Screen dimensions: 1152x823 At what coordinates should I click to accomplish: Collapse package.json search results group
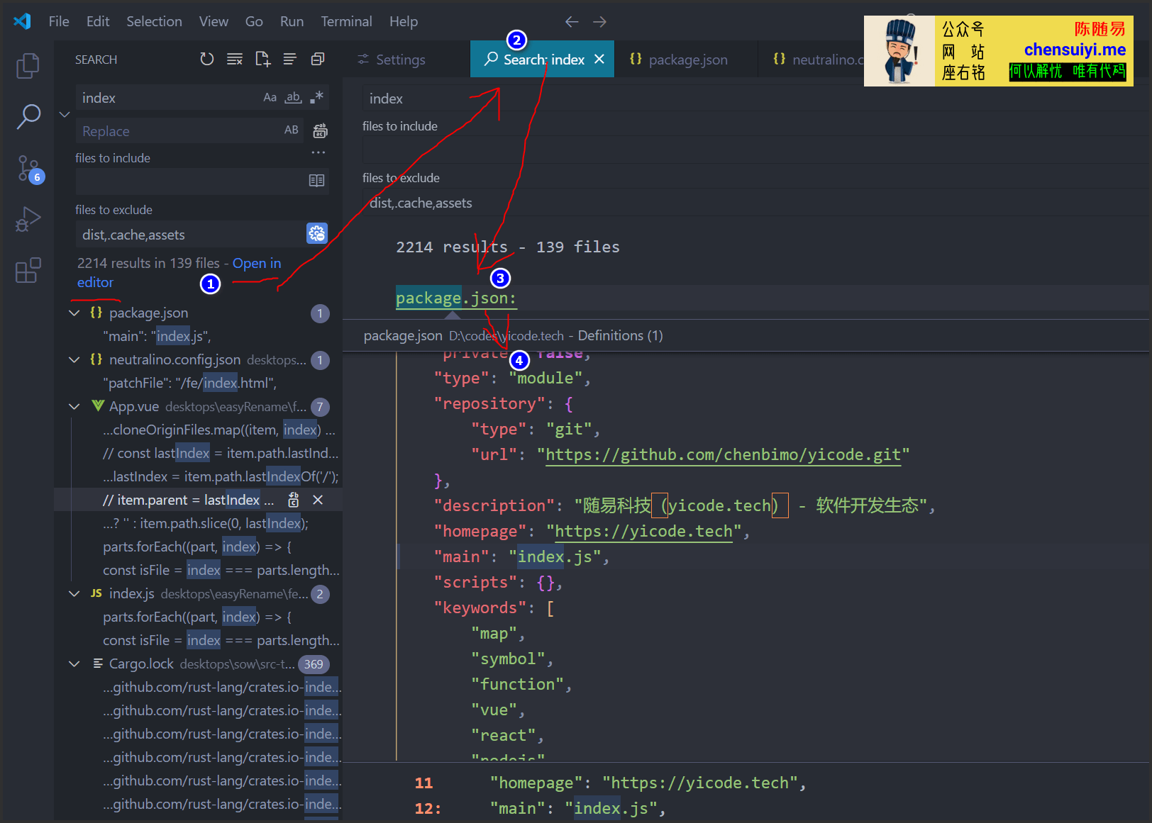(74, 313)
